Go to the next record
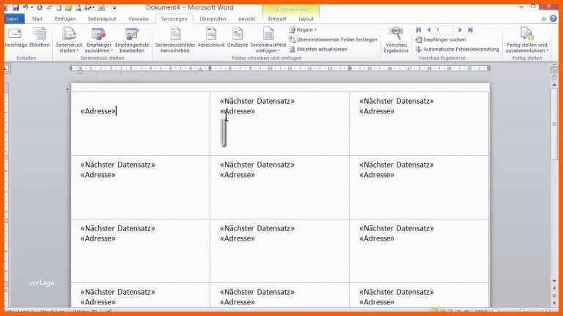This screenshot has width=563, height=316. pos(460,30)
